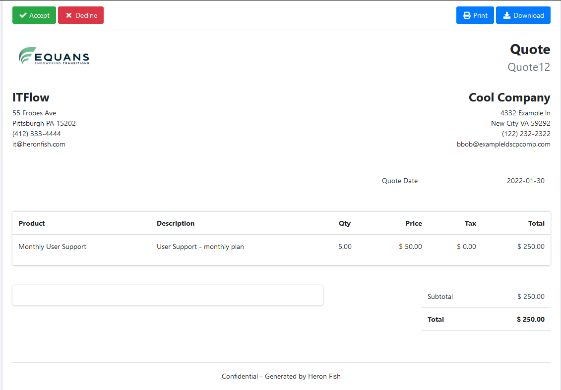The height and width of the screenshot is (390, 561).
Task: Click the New City VA 59292 line
Action: click(x=520, y=124)
